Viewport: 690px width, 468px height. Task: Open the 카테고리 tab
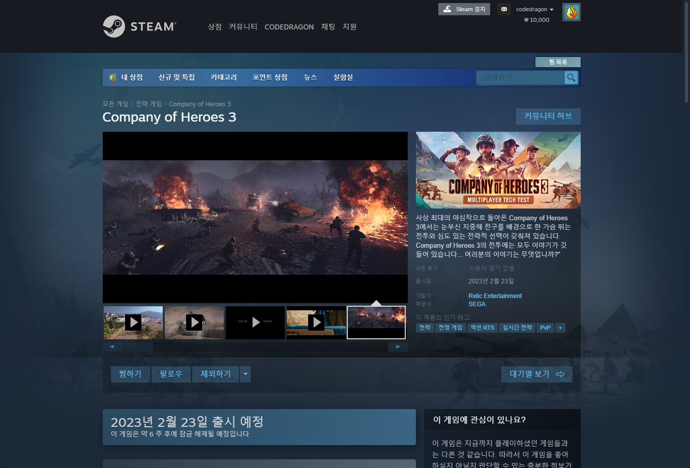pos(224,77)
